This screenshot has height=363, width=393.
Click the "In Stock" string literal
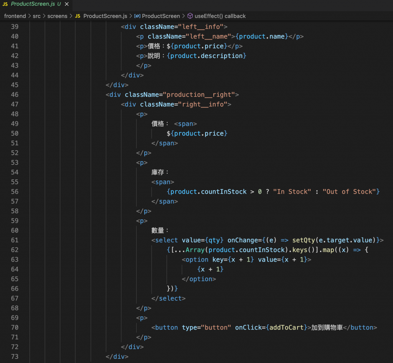click(292, 192)
